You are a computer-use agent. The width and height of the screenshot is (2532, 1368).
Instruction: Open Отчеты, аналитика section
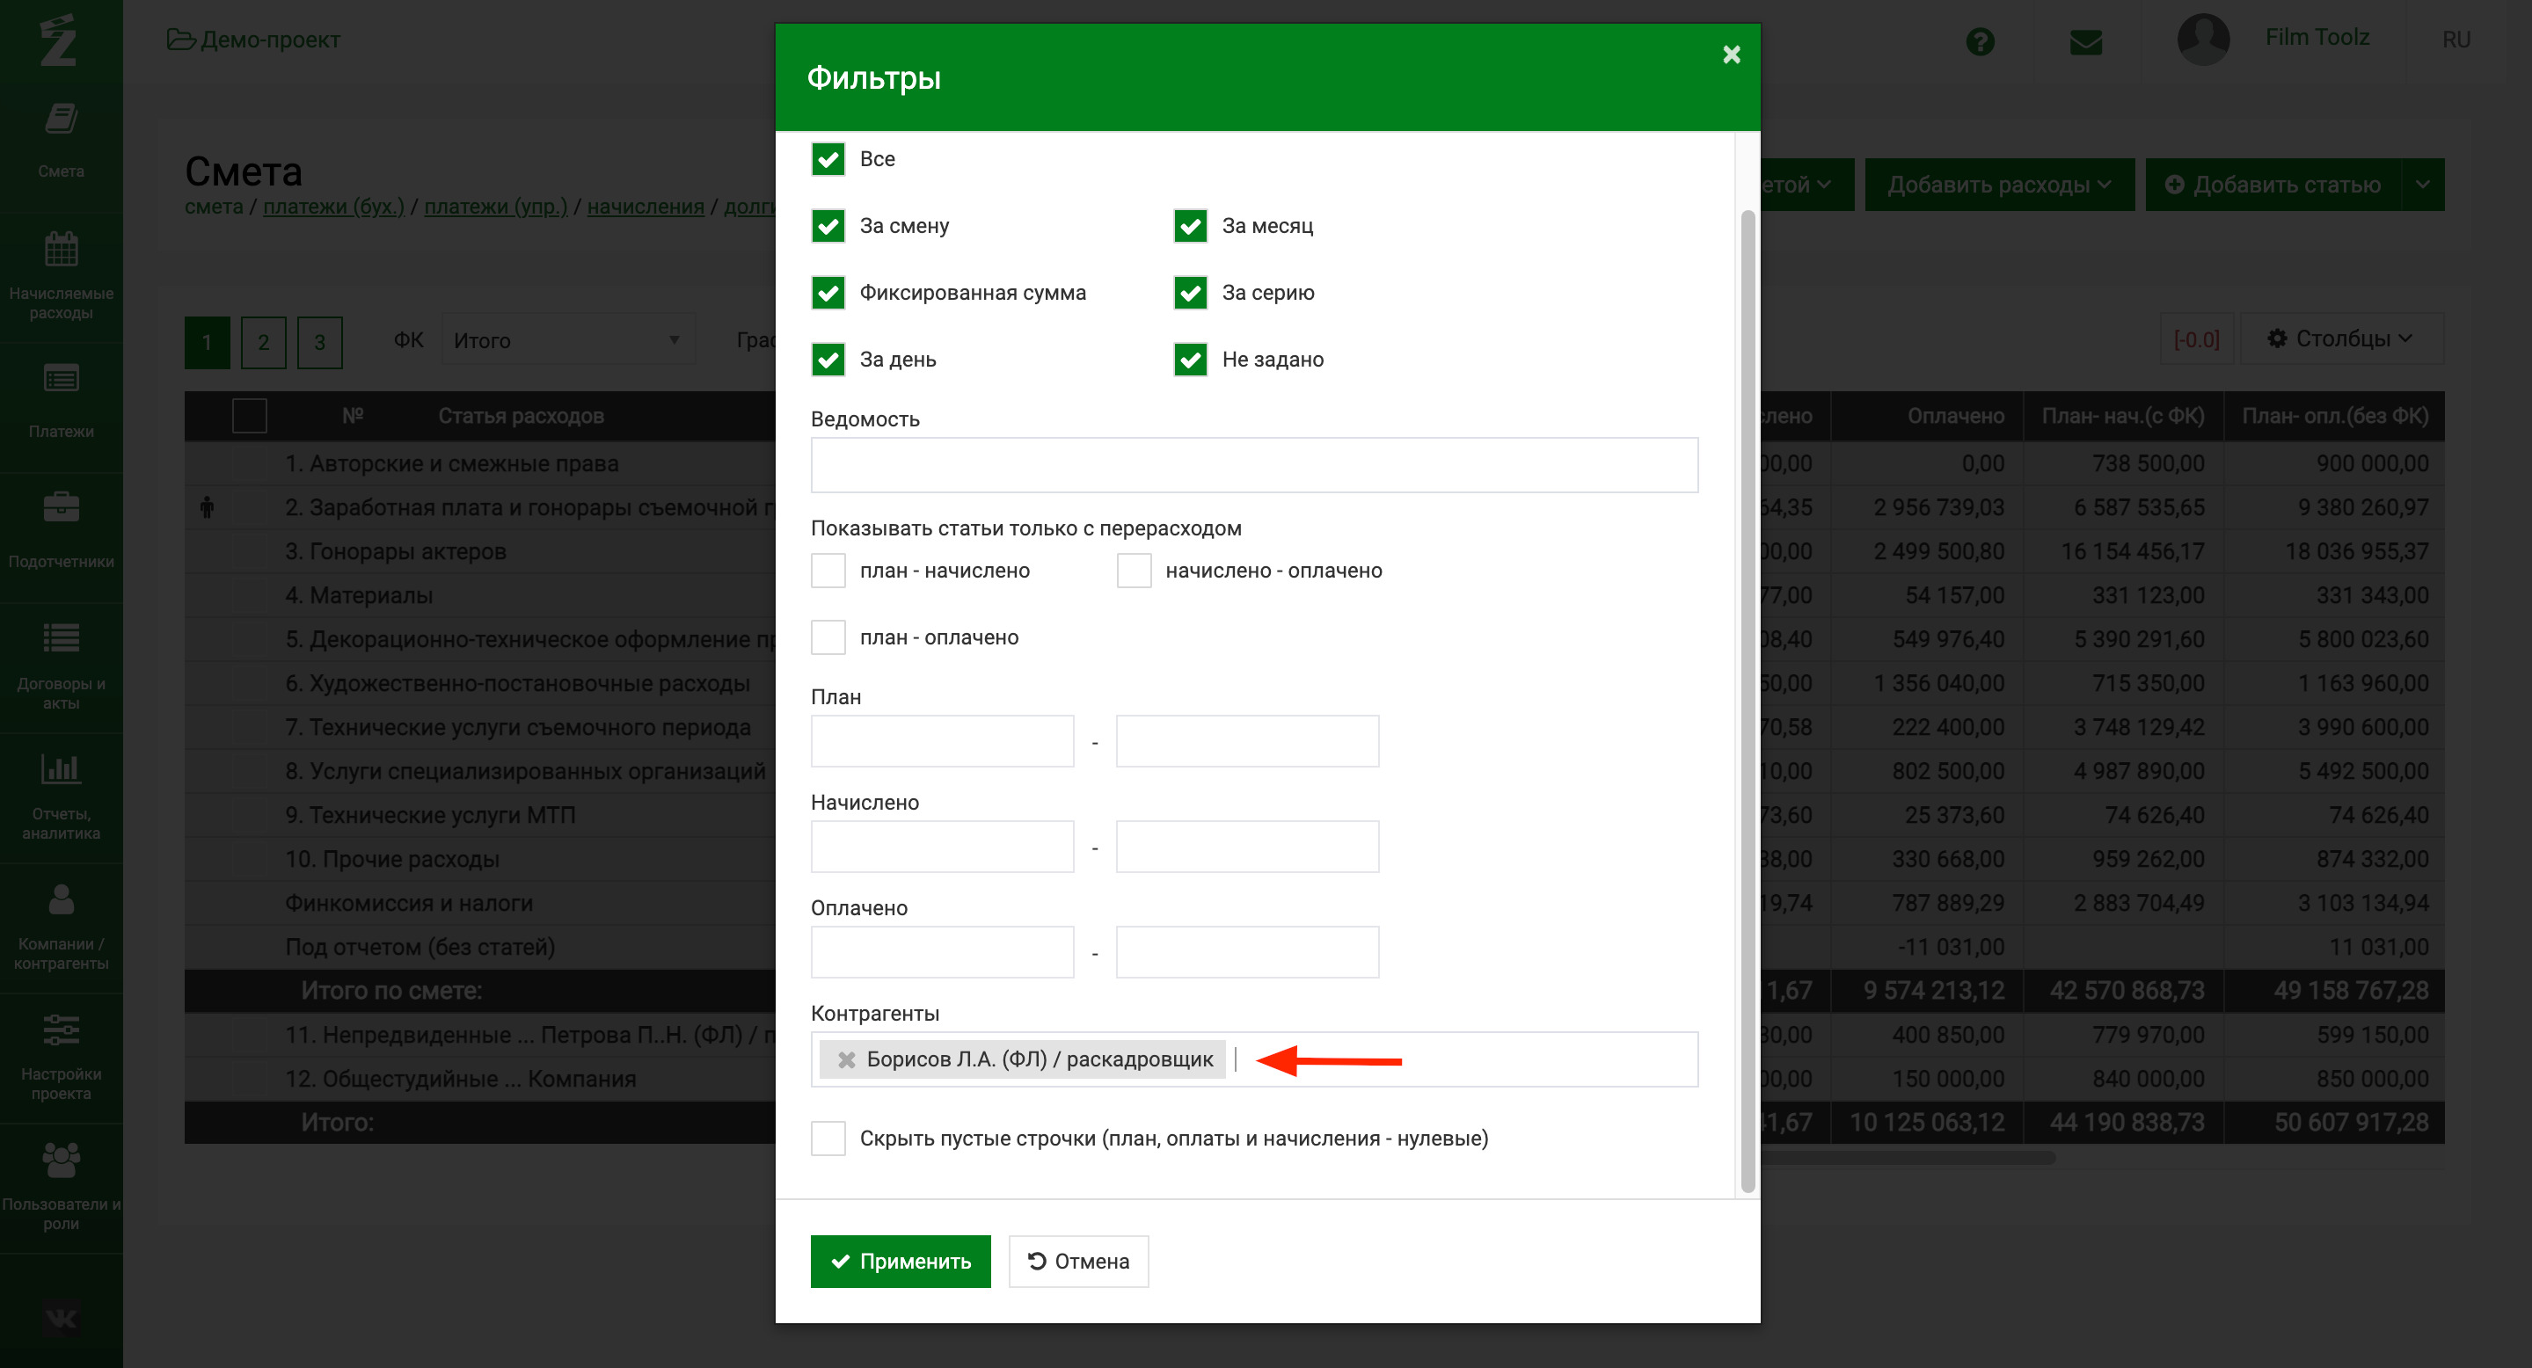[x=61, y=796]
